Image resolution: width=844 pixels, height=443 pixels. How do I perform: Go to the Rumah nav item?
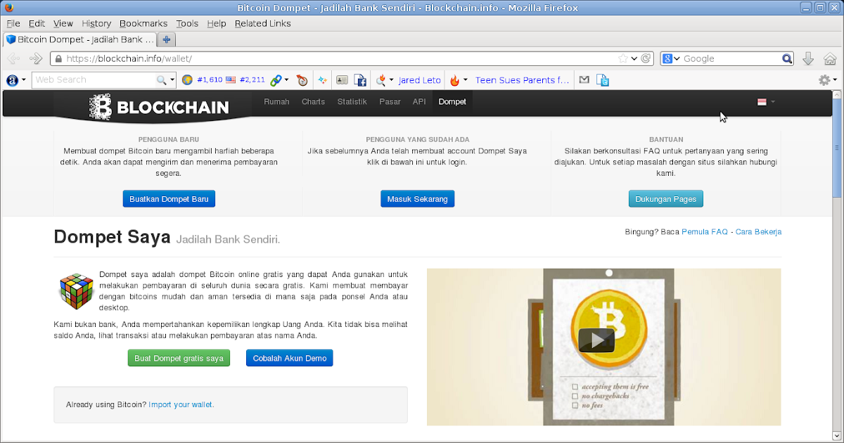pyautogui.click(x=276, y=102)
